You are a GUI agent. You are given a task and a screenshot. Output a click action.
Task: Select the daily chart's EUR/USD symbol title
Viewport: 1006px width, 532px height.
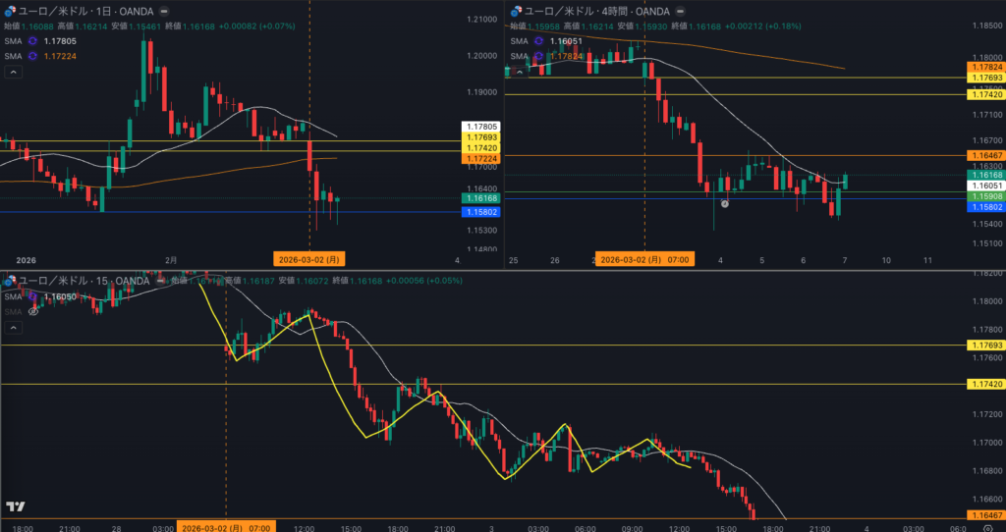pos(85,11)
